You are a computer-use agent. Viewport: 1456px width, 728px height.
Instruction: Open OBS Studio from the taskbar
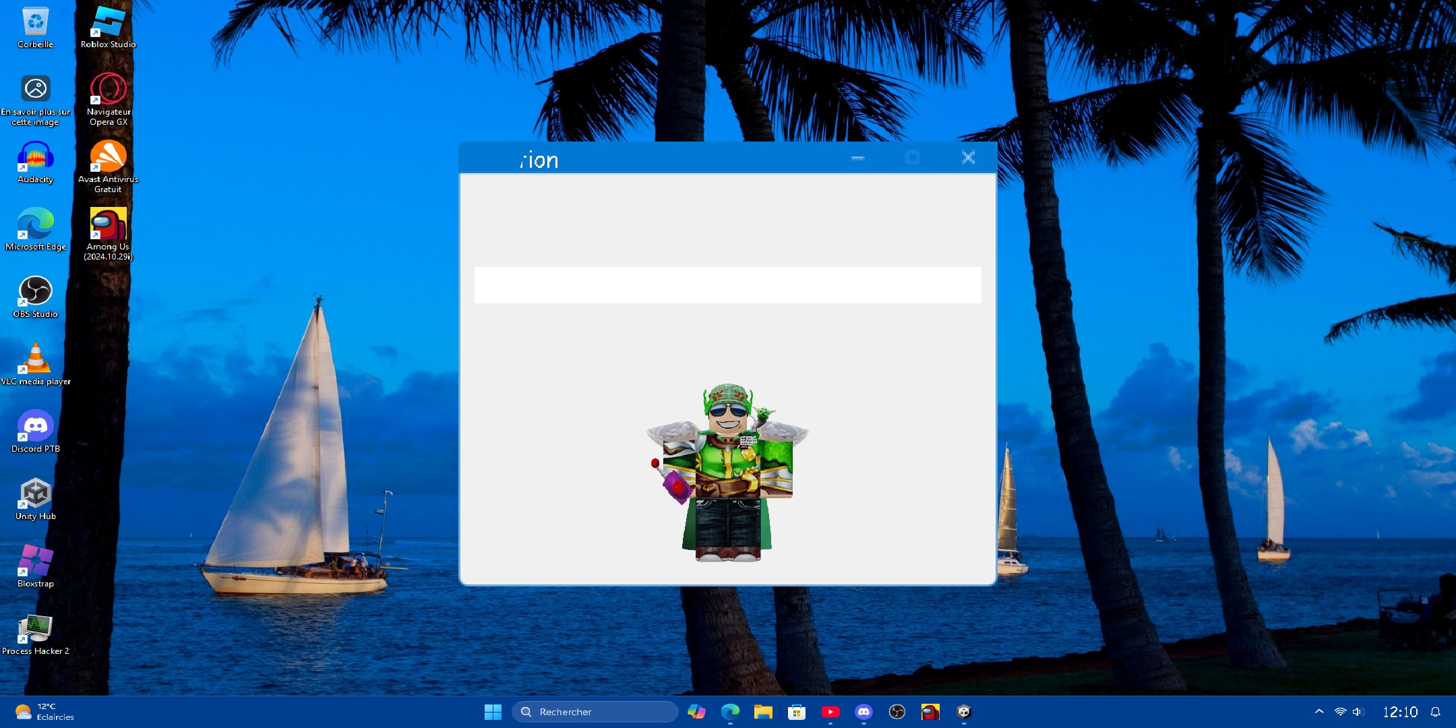click(897, 712)
